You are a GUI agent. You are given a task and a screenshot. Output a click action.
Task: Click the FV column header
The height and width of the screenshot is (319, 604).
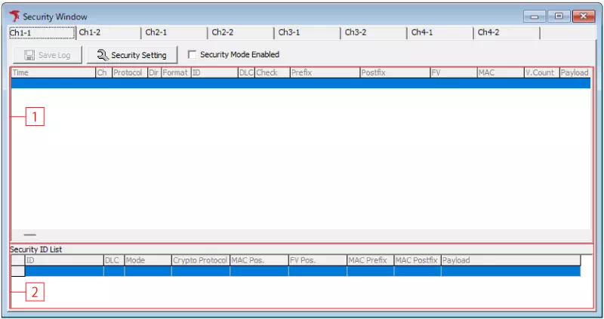pyautogui.click(x=454, y=72)
